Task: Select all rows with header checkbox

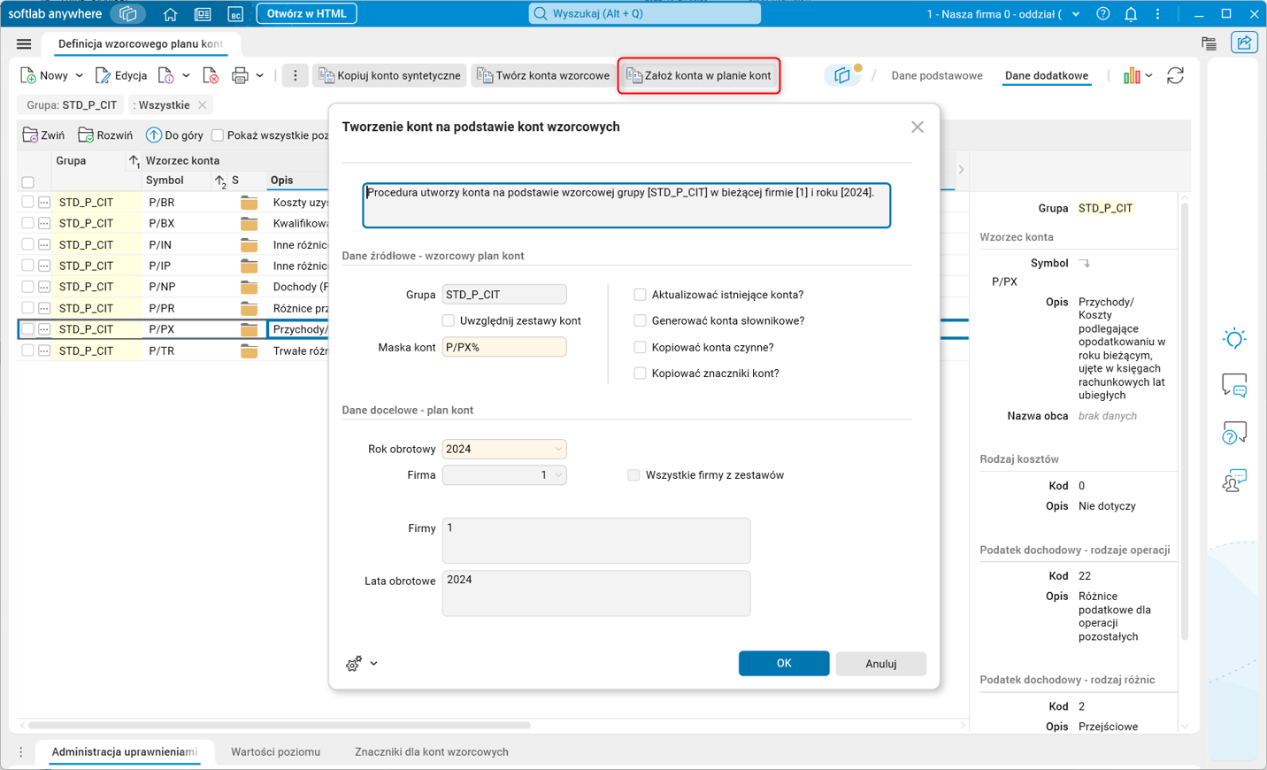Action: pos(27,182)
